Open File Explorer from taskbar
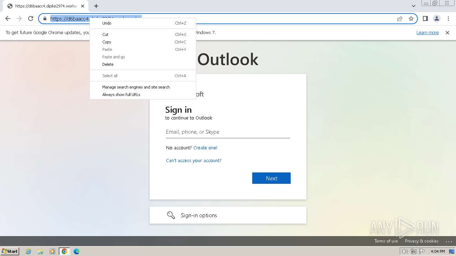The image size is (456, 256). pos(40,251)
